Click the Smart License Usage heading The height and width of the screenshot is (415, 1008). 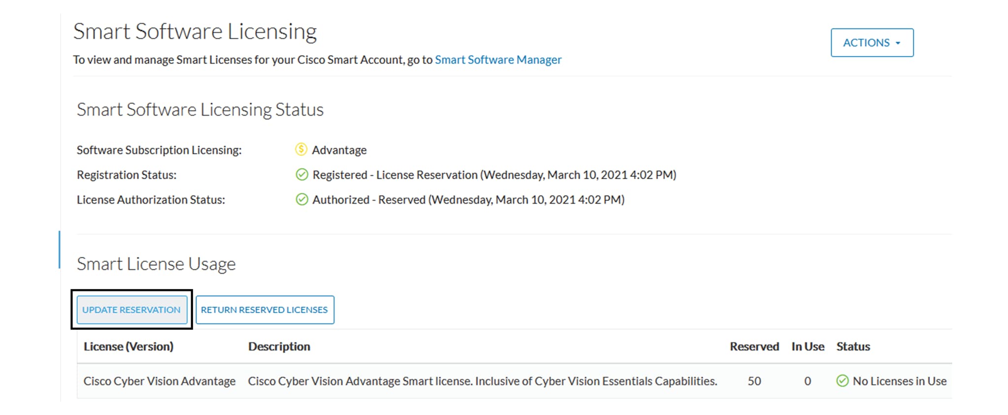coord(156,264)
